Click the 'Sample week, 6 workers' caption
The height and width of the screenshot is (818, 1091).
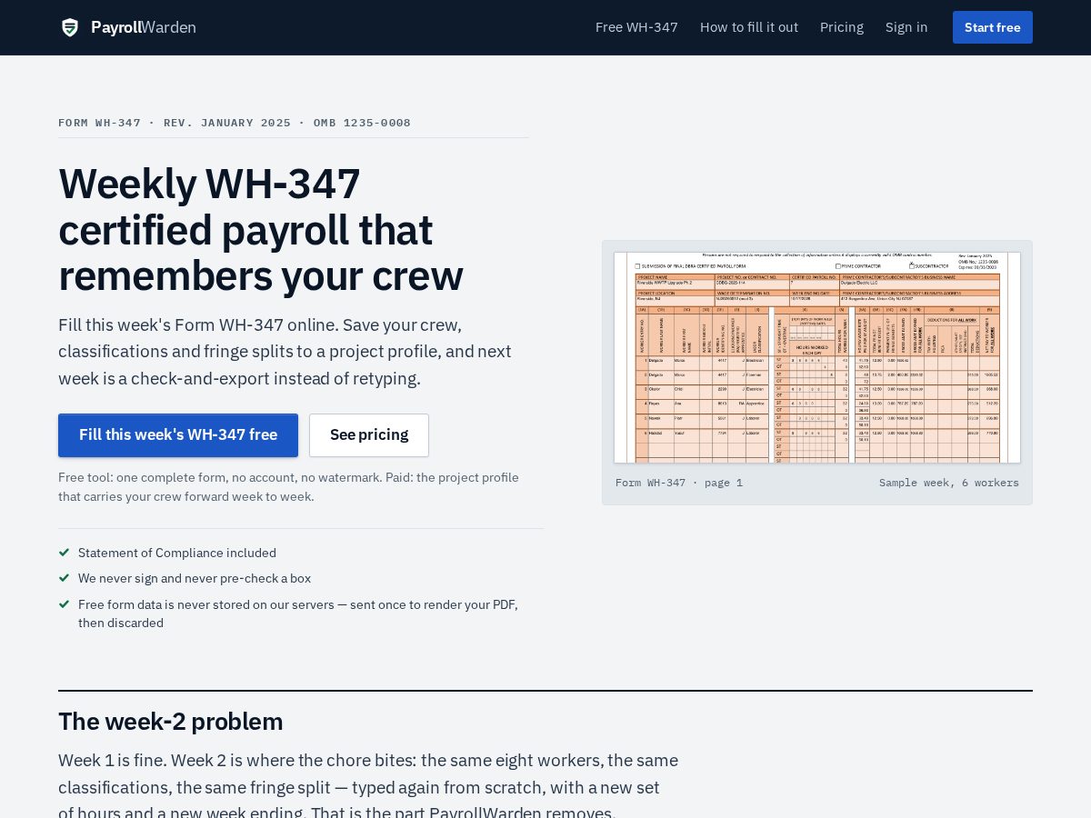click(x=949, y=483)
